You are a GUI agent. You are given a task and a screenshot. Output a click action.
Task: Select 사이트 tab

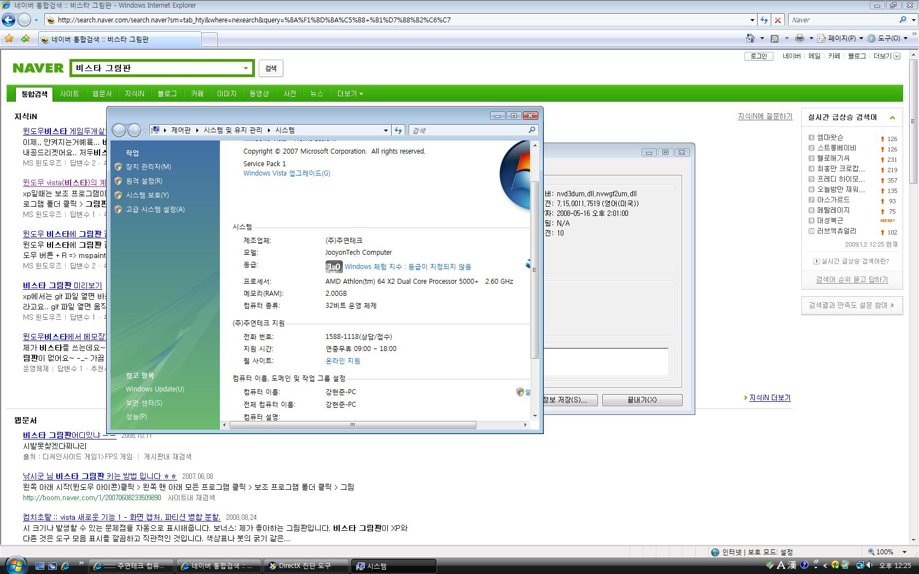tap(69, 94)
